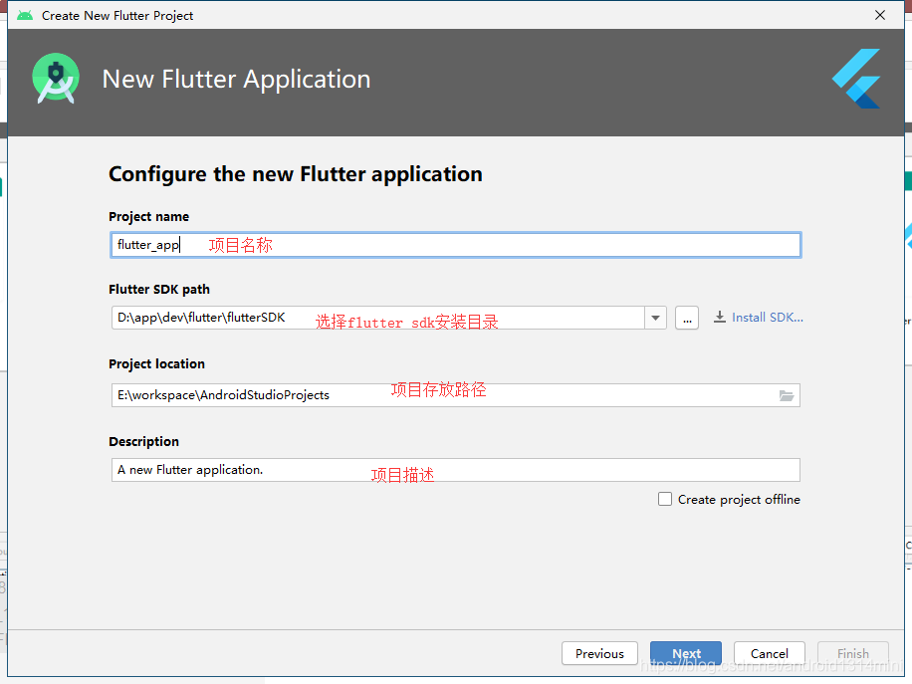
Task: Close the Create New Flutter Project window
Action: pyautogui.click(x=880, y=15)
